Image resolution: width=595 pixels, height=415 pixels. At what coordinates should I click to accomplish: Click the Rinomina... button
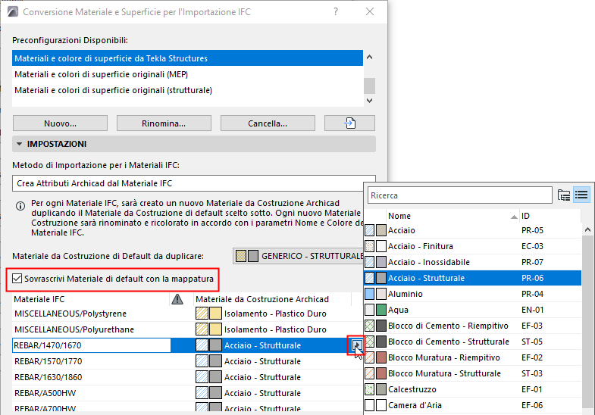(x=164, y=123)
